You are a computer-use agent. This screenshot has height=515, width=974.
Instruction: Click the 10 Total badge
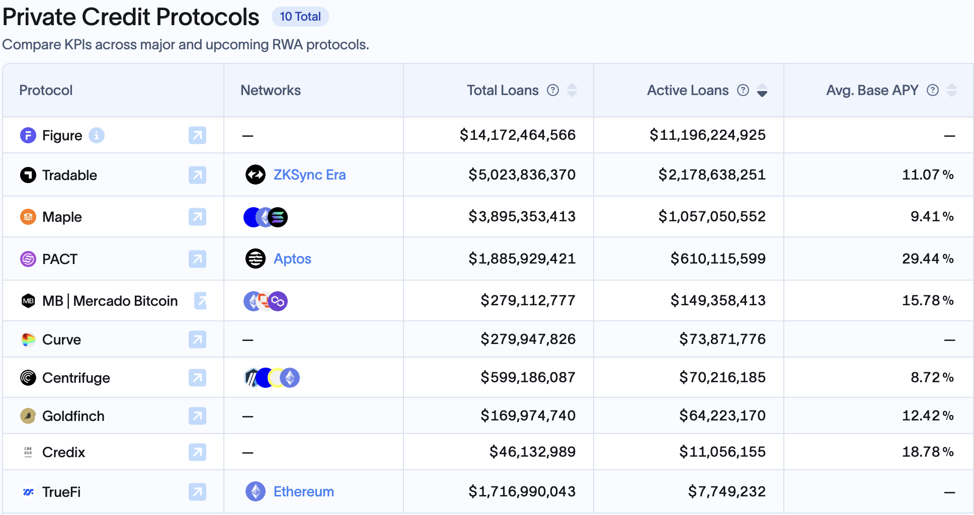pos(300,17)
